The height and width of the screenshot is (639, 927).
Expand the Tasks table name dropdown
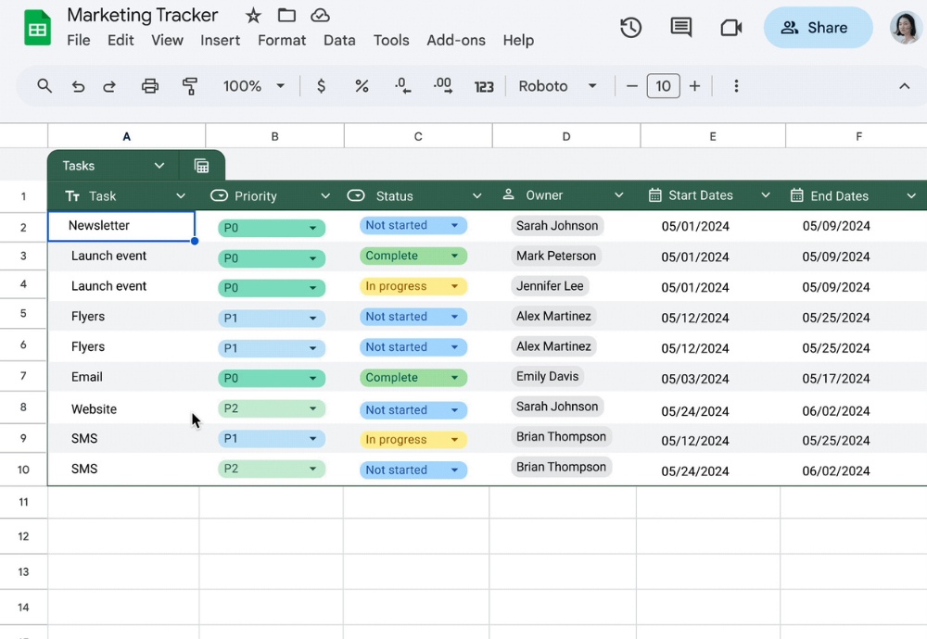[x=159, y=166]
